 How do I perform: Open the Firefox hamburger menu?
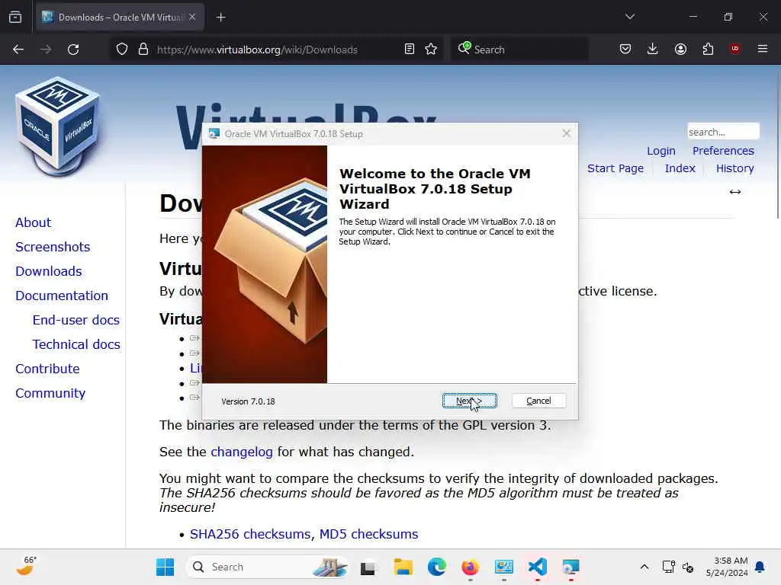pos(762,49)
